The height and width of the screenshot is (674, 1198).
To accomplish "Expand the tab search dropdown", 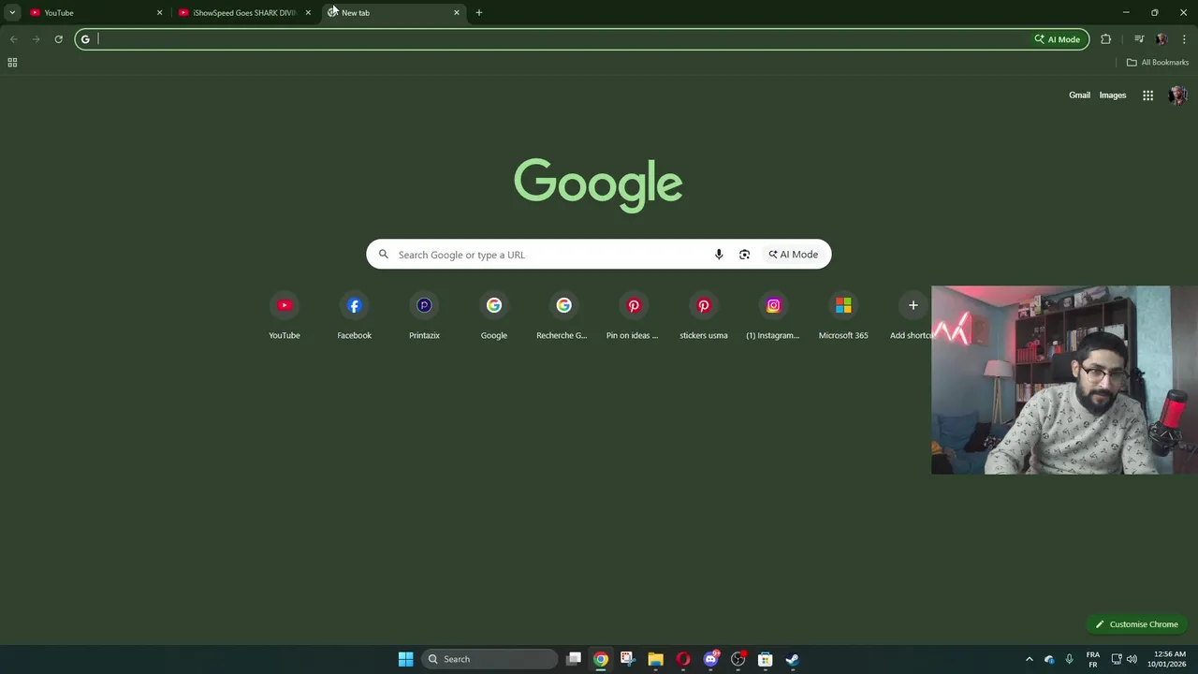I will pyautogui.click(x=12, y=12).
